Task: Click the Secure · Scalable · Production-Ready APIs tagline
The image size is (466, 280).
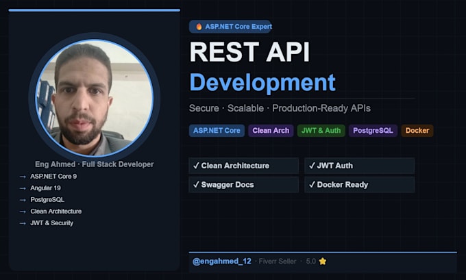Action: (280, 108)
